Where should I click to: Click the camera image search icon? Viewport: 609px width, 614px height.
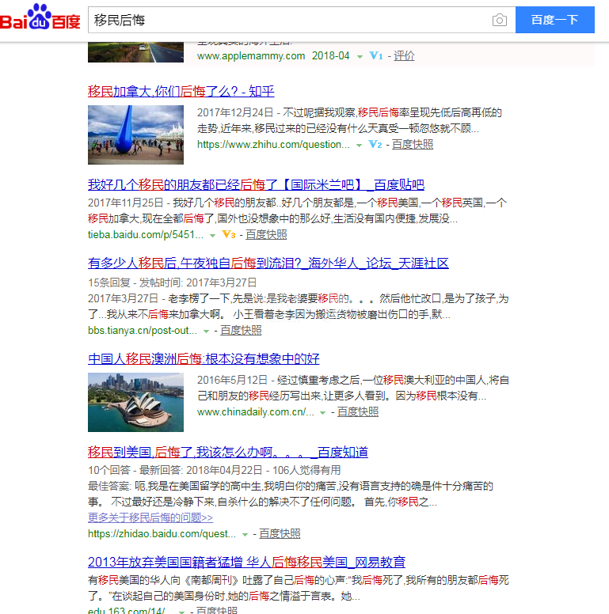(x=499, y=20)
